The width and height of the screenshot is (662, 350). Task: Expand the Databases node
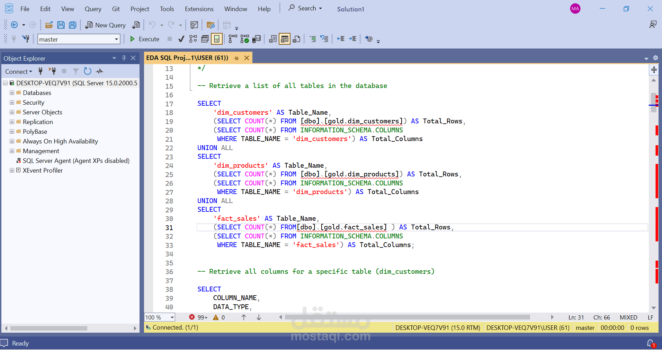[x=12, y=93]
